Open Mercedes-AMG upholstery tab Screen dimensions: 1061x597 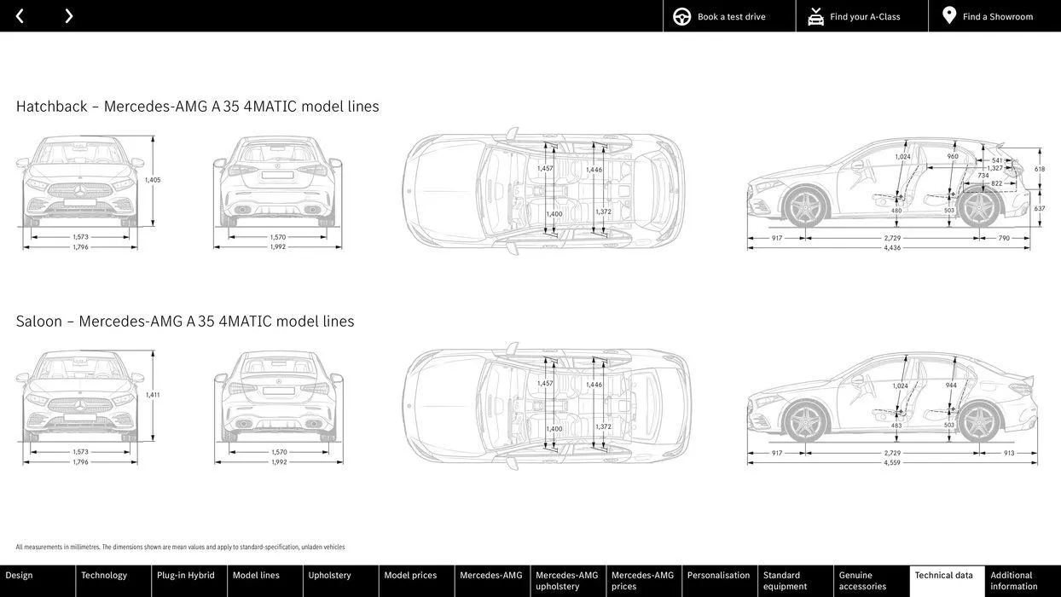click(x=568, y=581)
